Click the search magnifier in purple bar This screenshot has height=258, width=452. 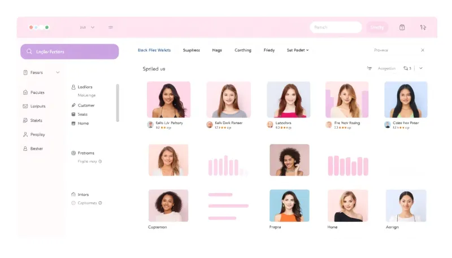[x=29, y=51]
